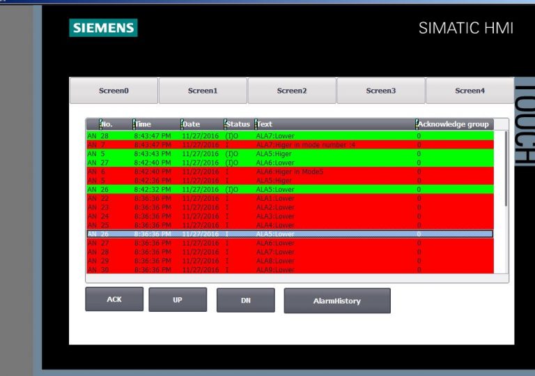This screenshot has width=535, height=376.
Task: Navigate to Screen3
Action: [381, 91]
